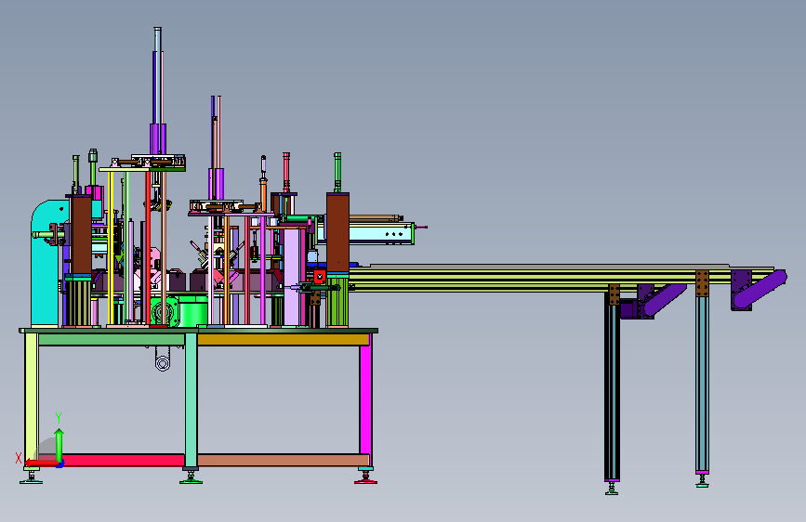Select the green drum on the tabletop

194,311
